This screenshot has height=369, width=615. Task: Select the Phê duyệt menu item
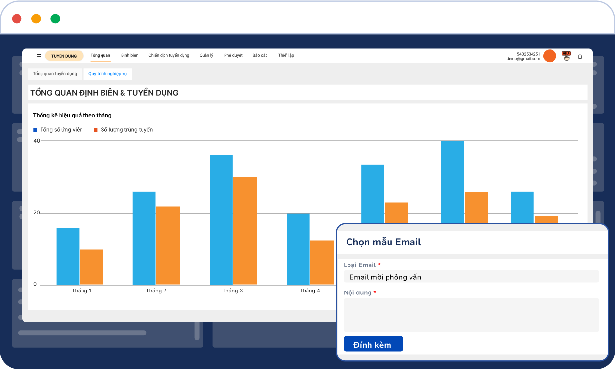(233, 56)
